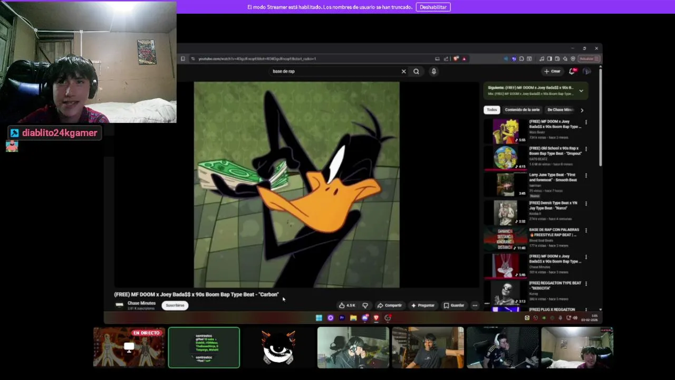675x380 pixels.
Task: Select the EN DIRECTO stream thumbnail
Action: 129,347
